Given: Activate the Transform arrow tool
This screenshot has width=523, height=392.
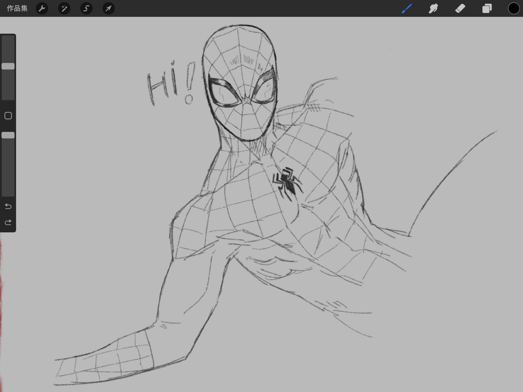Looking at the screenshot, I should [108, 8].
